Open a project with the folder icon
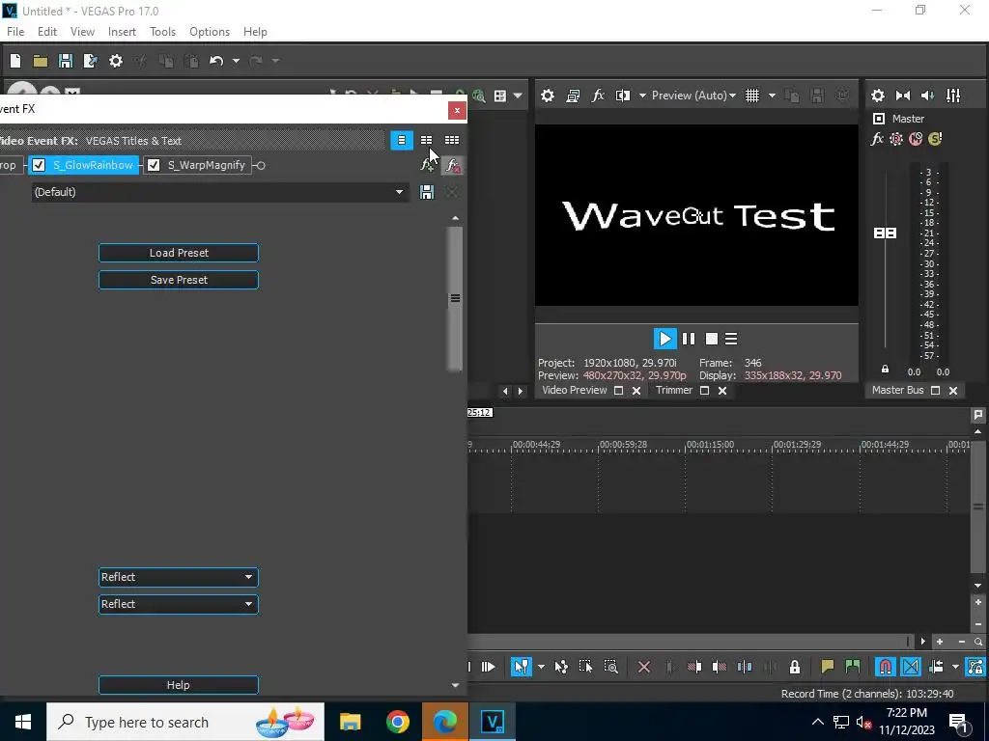 click(41, 61)
